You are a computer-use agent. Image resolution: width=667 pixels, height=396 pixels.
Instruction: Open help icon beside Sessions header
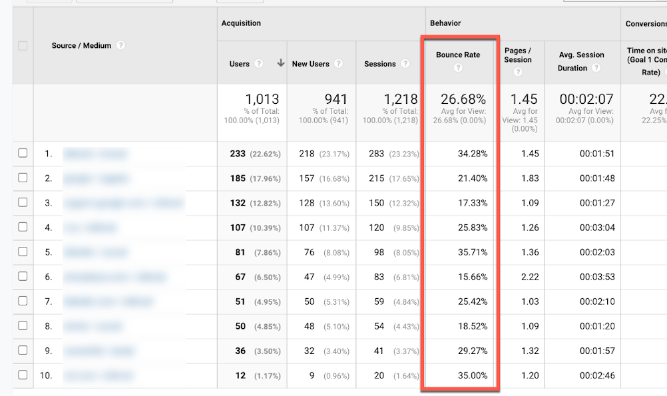point(405,63)
